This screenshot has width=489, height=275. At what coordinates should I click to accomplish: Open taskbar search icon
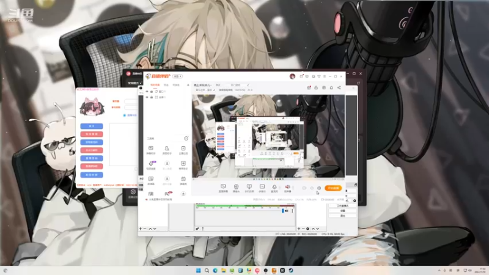(x=207, y=270)
